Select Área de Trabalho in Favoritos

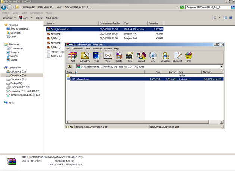click(x=19, y=29)
